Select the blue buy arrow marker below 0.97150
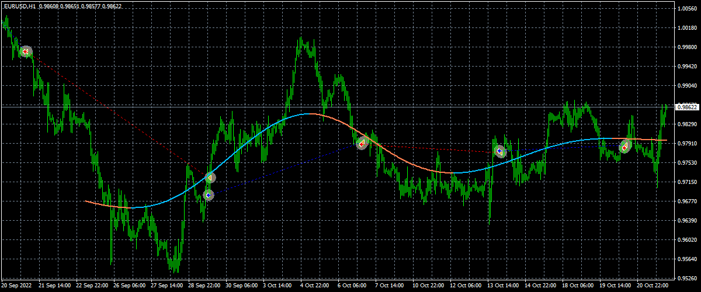Screen dimensions: 701x292 (209, 195)
